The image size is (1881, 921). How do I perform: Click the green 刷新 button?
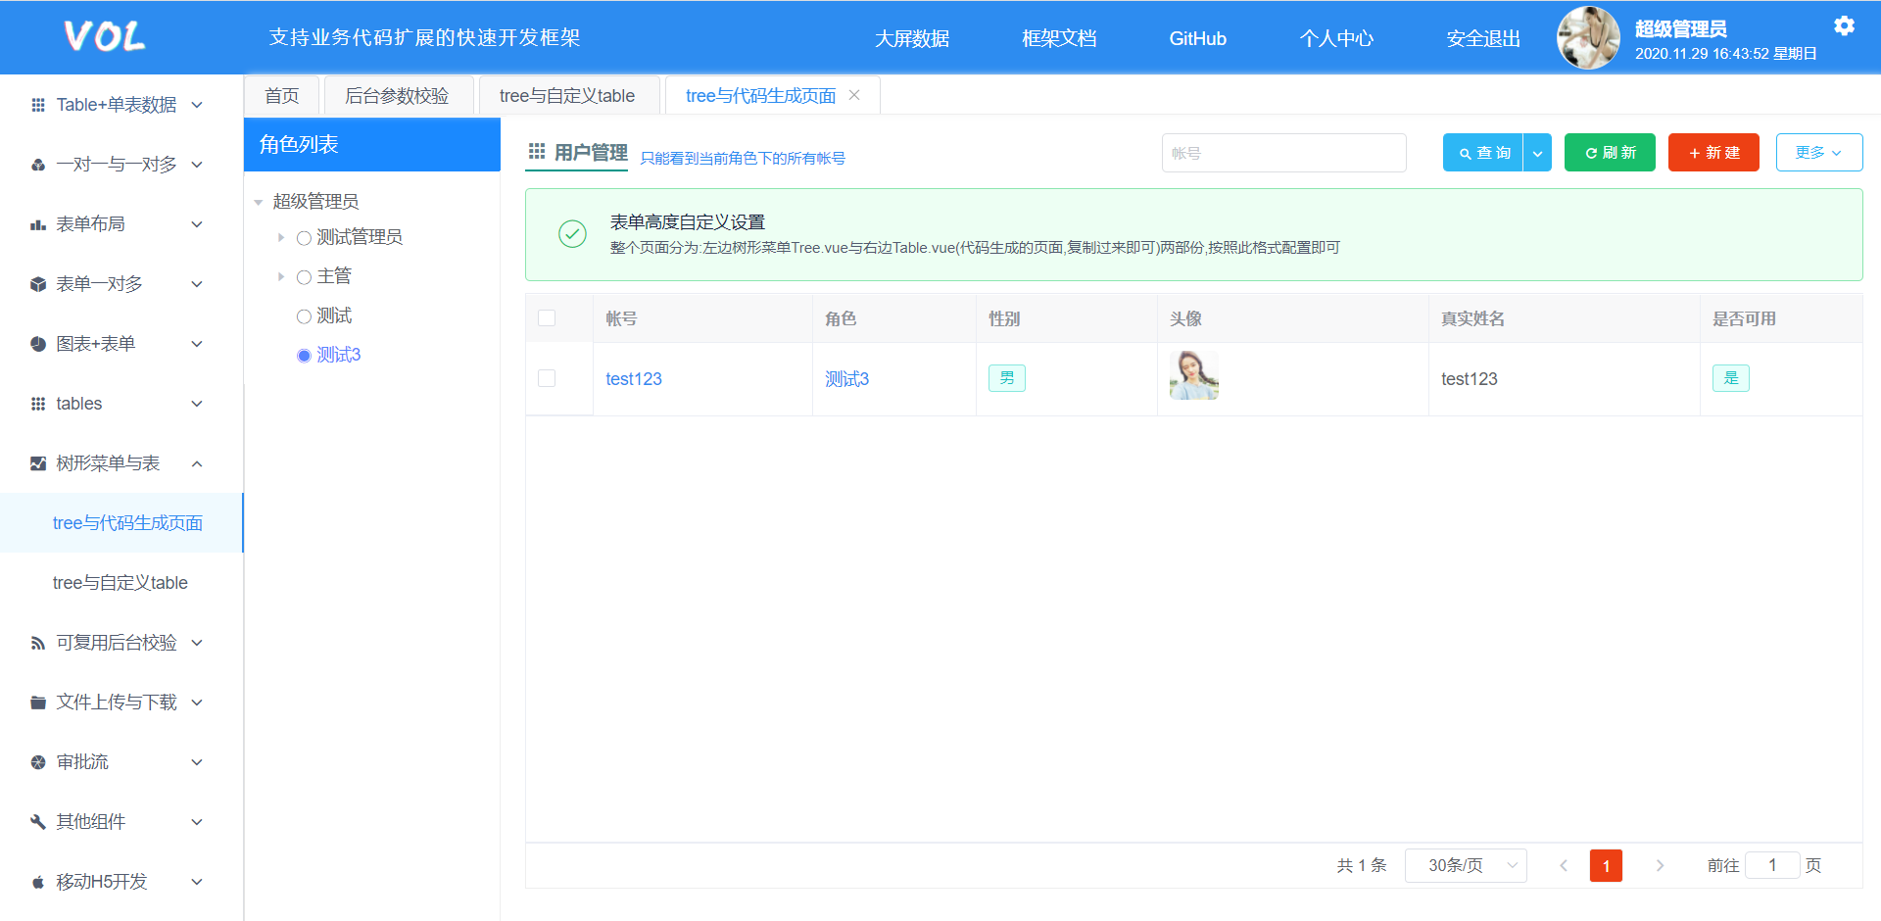pos(1609,153)
